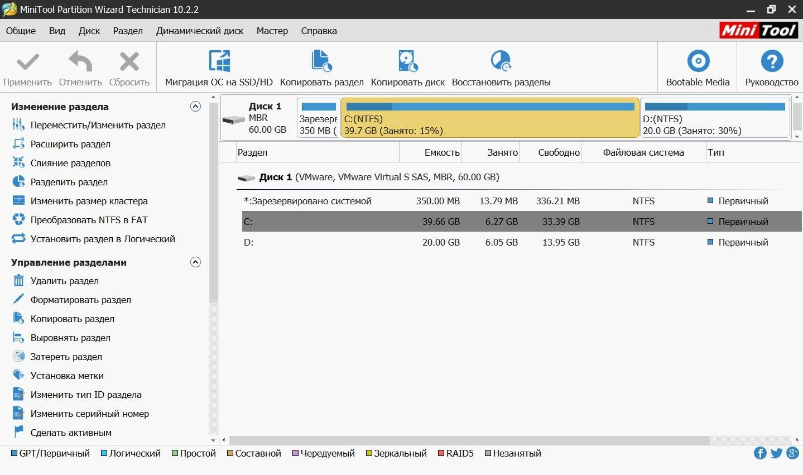The height and width of the screenshot is (475, 803).
Task: Sort by the Занято column header
Action: (491, 152)
